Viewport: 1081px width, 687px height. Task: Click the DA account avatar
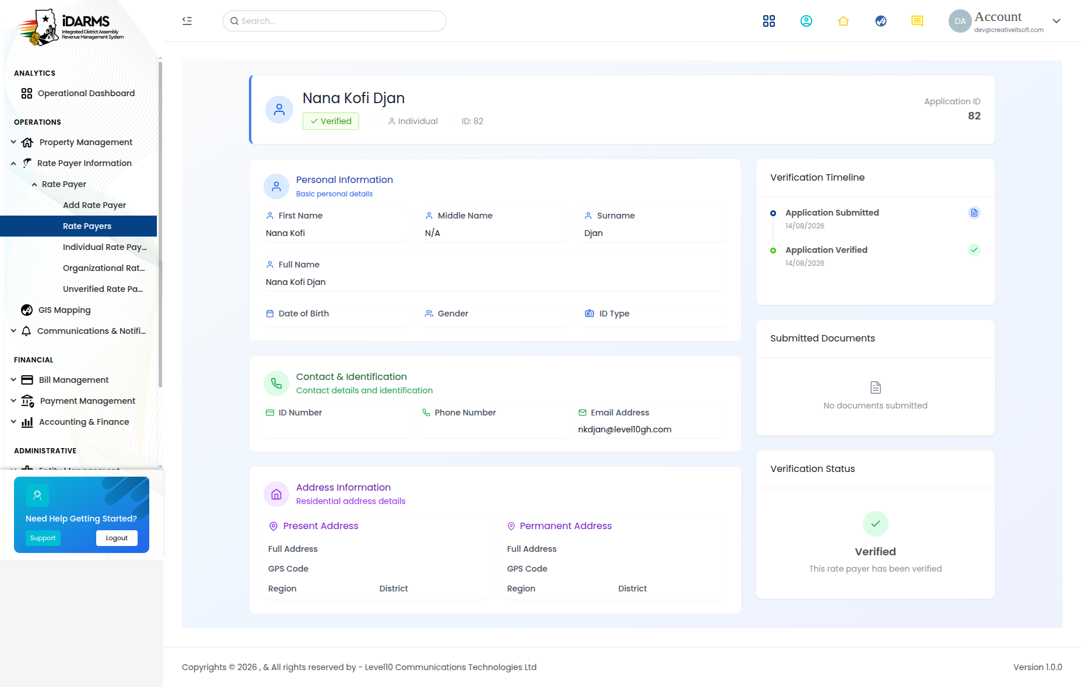[960, 21]
